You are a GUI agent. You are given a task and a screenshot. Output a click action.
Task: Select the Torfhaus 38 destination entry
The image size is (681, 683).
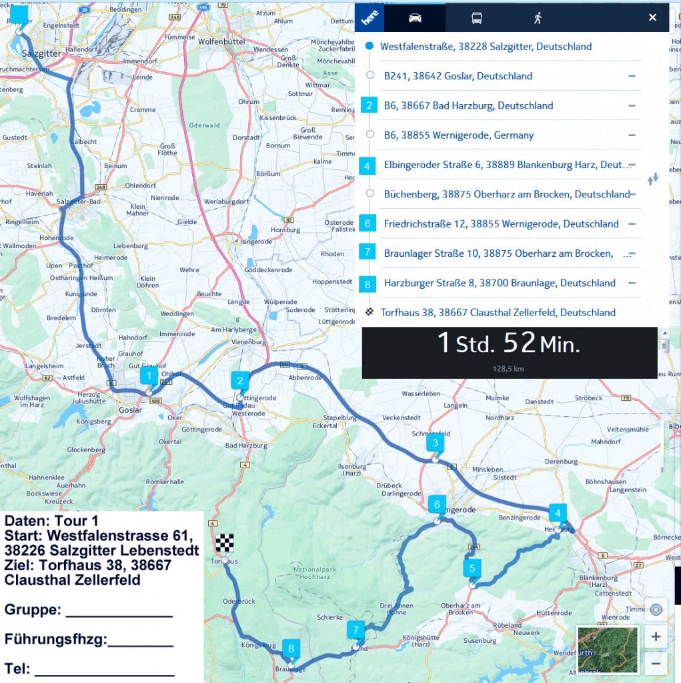(x=498, y=312)
